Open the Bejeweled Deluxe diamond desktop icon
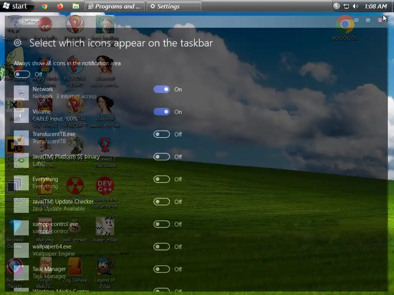The width and height of the screenshot is (394, 295). tap(15, 234)
